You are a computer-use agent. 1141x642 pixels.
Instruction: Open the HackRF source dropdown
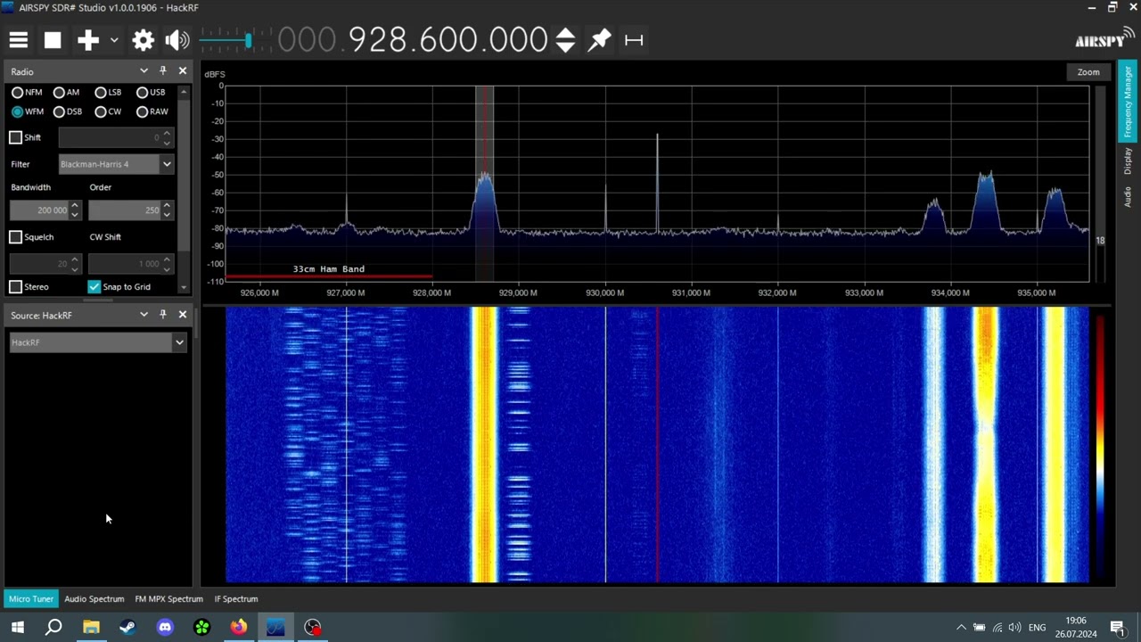(x=97, y=342)
